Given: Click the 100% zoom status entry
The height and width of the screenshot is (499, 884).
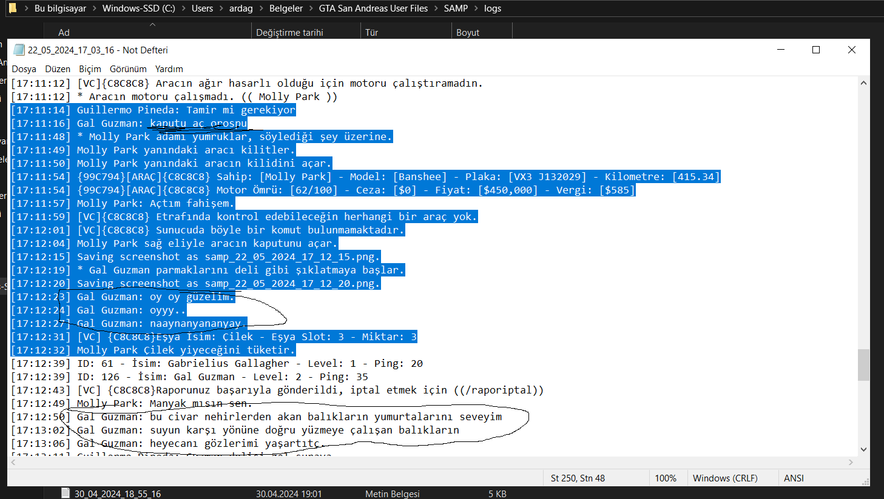Looking at the screenshot, I should (666, 478).
